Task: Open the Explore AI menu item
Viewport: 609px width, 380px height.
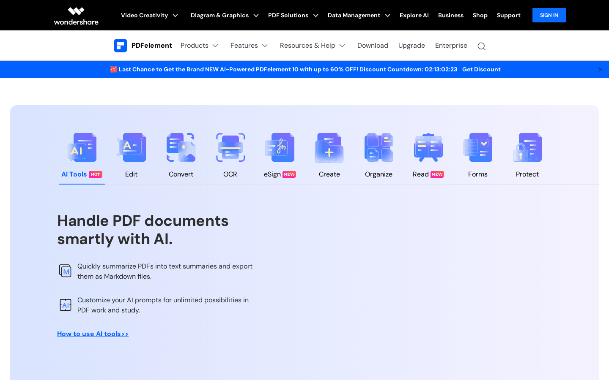Action: 414,15
